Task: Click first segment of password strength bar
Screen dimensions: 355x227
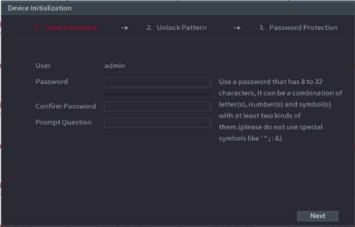Action: click(x=122, y=93)
